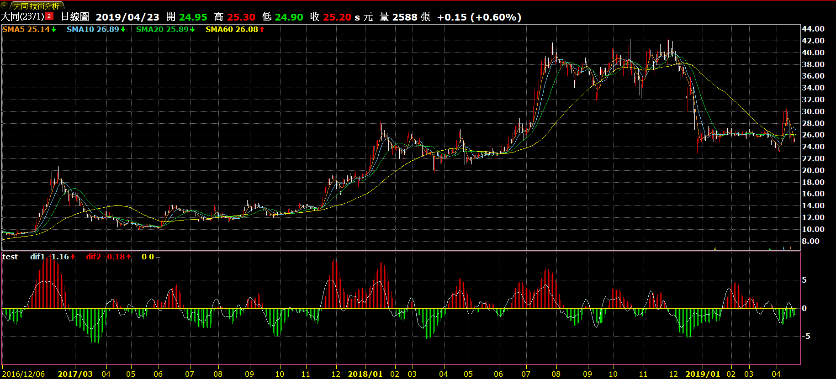
Task: Open the round dropdown button beside the tab
Action: click(x=4, y=5)
